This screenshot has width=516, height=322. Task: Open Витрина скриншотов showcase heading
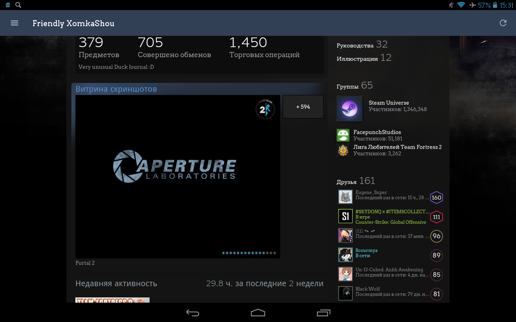pyautogui.click(x=116, y=89)
